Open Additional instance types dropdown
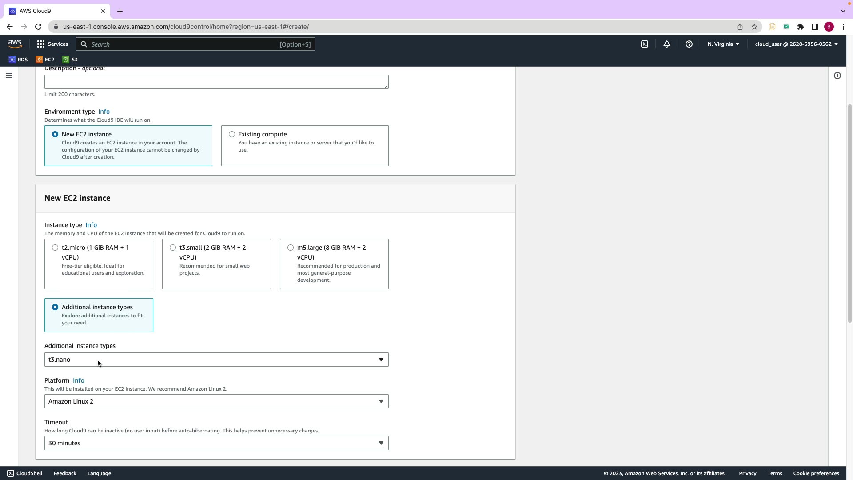 (x=216, y=360)
